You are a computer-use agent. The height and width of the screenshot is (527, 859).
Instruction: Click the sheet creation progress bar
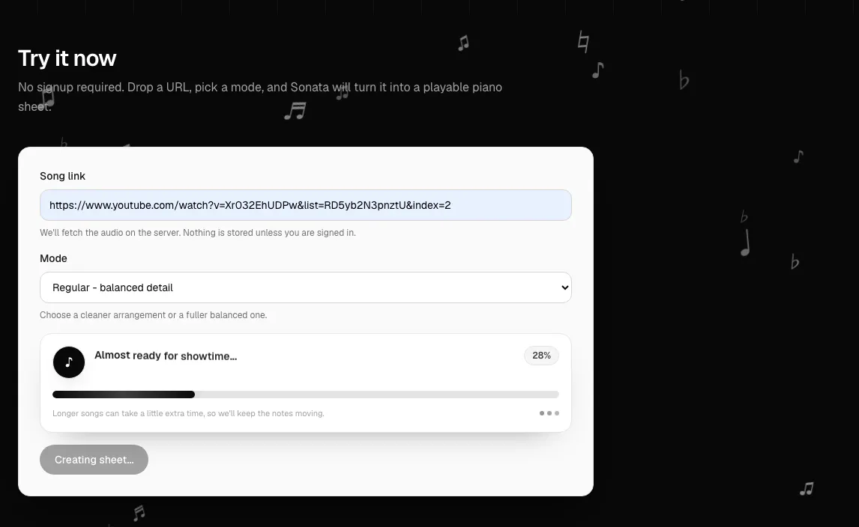pos(305,395)
